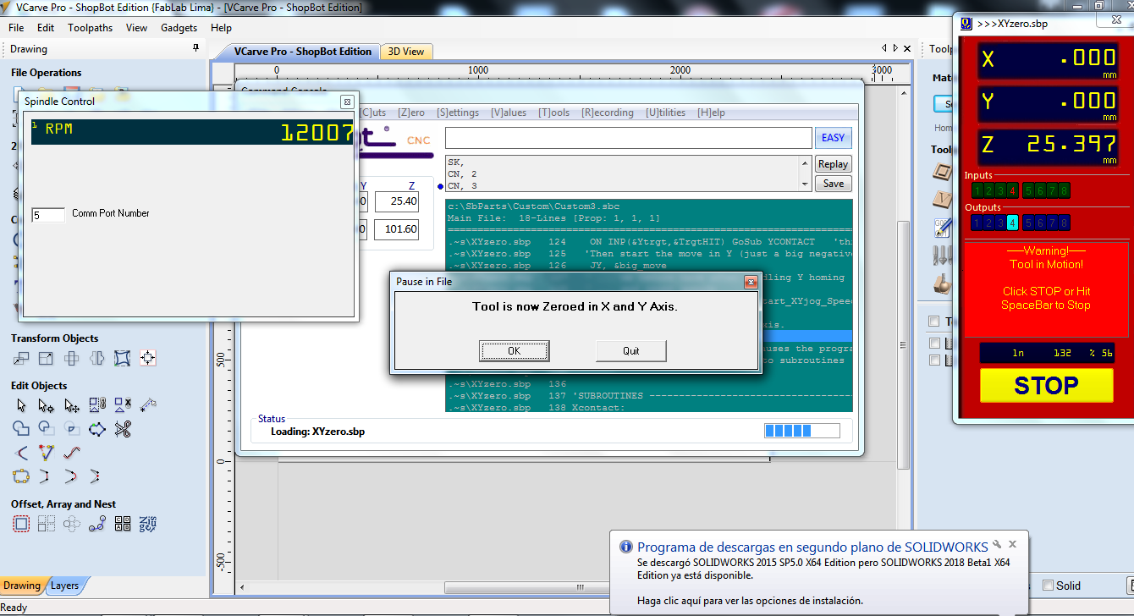Viewport: 1134px width, 616px height.
Task: Click the blue angle icon left of Fit Curves
Action: [x=21, y=453]
